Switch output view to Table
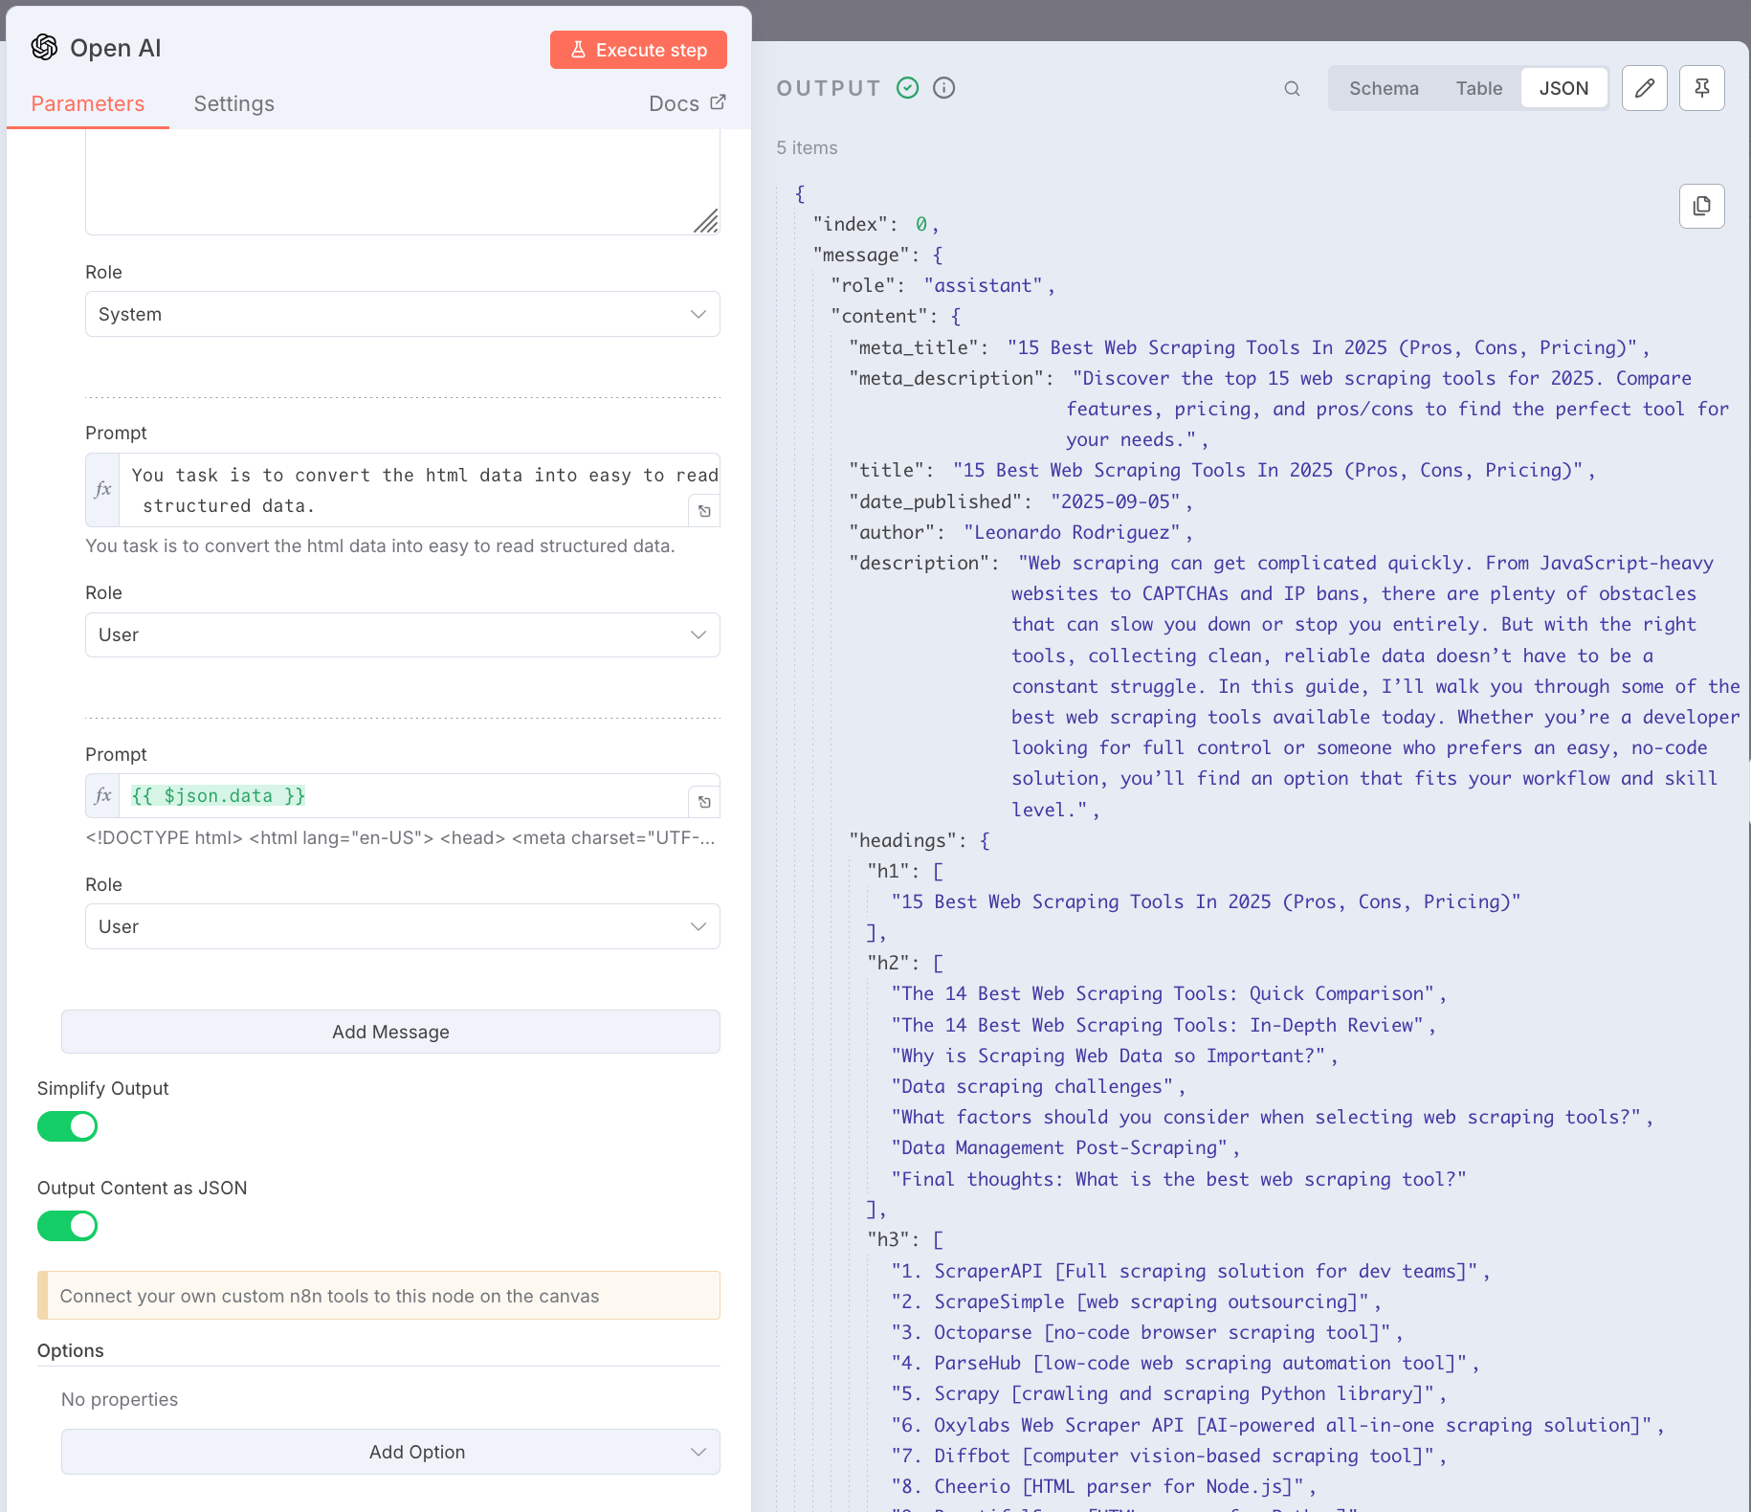The image size is (1751, 1512). point(1478,88)
